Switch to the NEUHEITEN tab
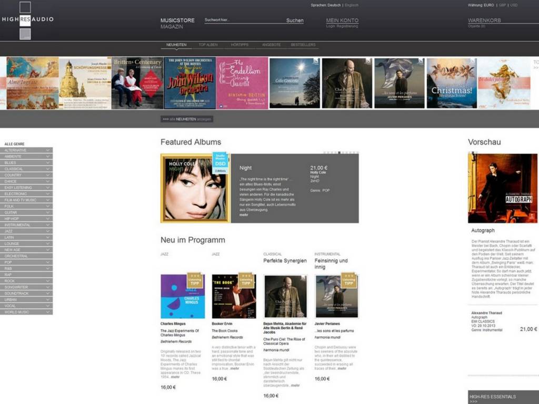Image resolution: width=539 pixels, height=404 pixels. [x=176, y=45]
